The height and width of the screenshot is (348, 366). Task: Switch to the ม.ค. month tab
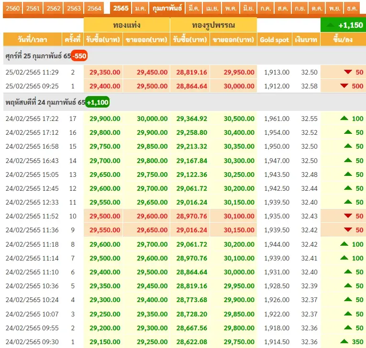(x=140, y=9)
